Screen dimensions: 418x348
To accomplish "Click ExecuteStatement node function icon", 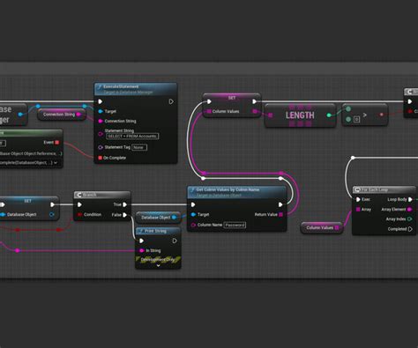I will pos(100,87).
